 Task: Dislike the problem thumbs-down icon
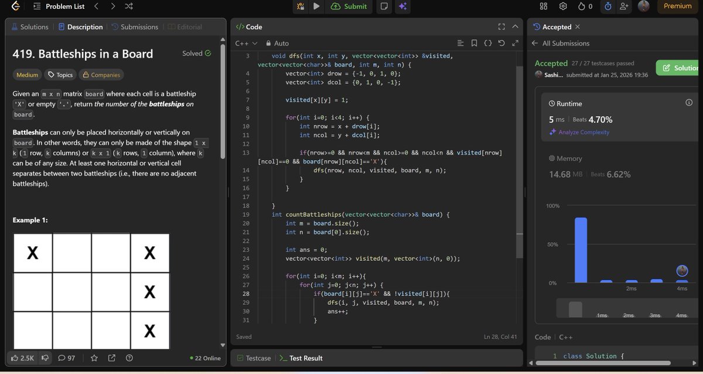click(44, 358)
